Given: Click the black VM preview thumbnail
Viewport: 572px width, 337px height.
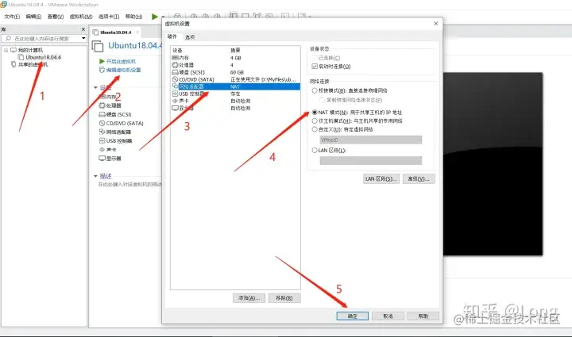Looking at the screenshot, I should click(493, 164).
